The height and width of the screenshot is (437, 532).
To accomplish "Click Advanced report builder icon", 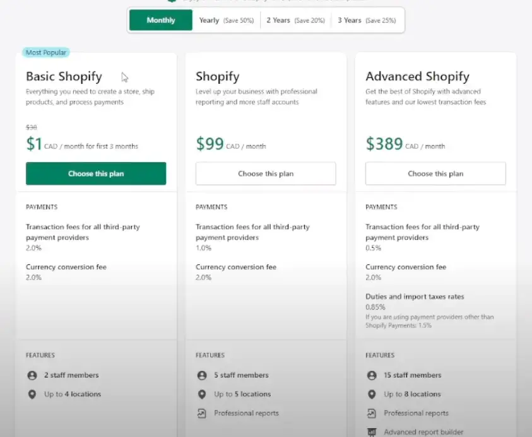I will pyautogui.click(x=372, y=432).
